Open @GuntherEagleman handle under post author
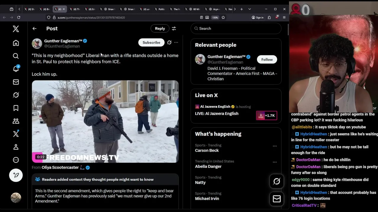The width and height of the screenshot is (378, 212). [x=62, y=46]
